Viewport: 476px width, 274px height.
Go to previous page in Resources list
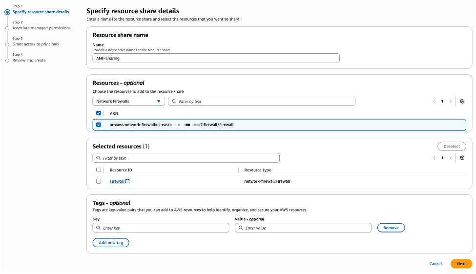(x=434, y=101)
